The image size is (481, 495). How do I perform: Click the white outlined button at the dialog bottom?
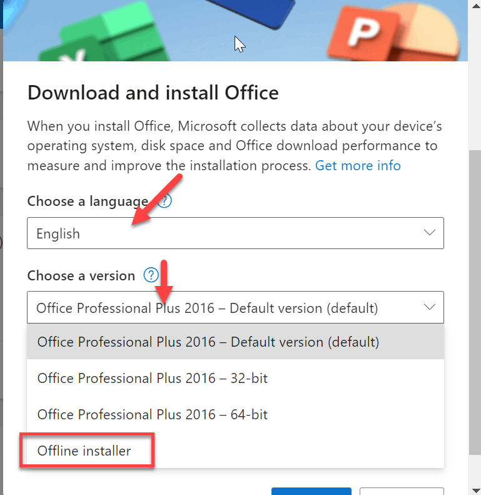(x=402, y=491)
